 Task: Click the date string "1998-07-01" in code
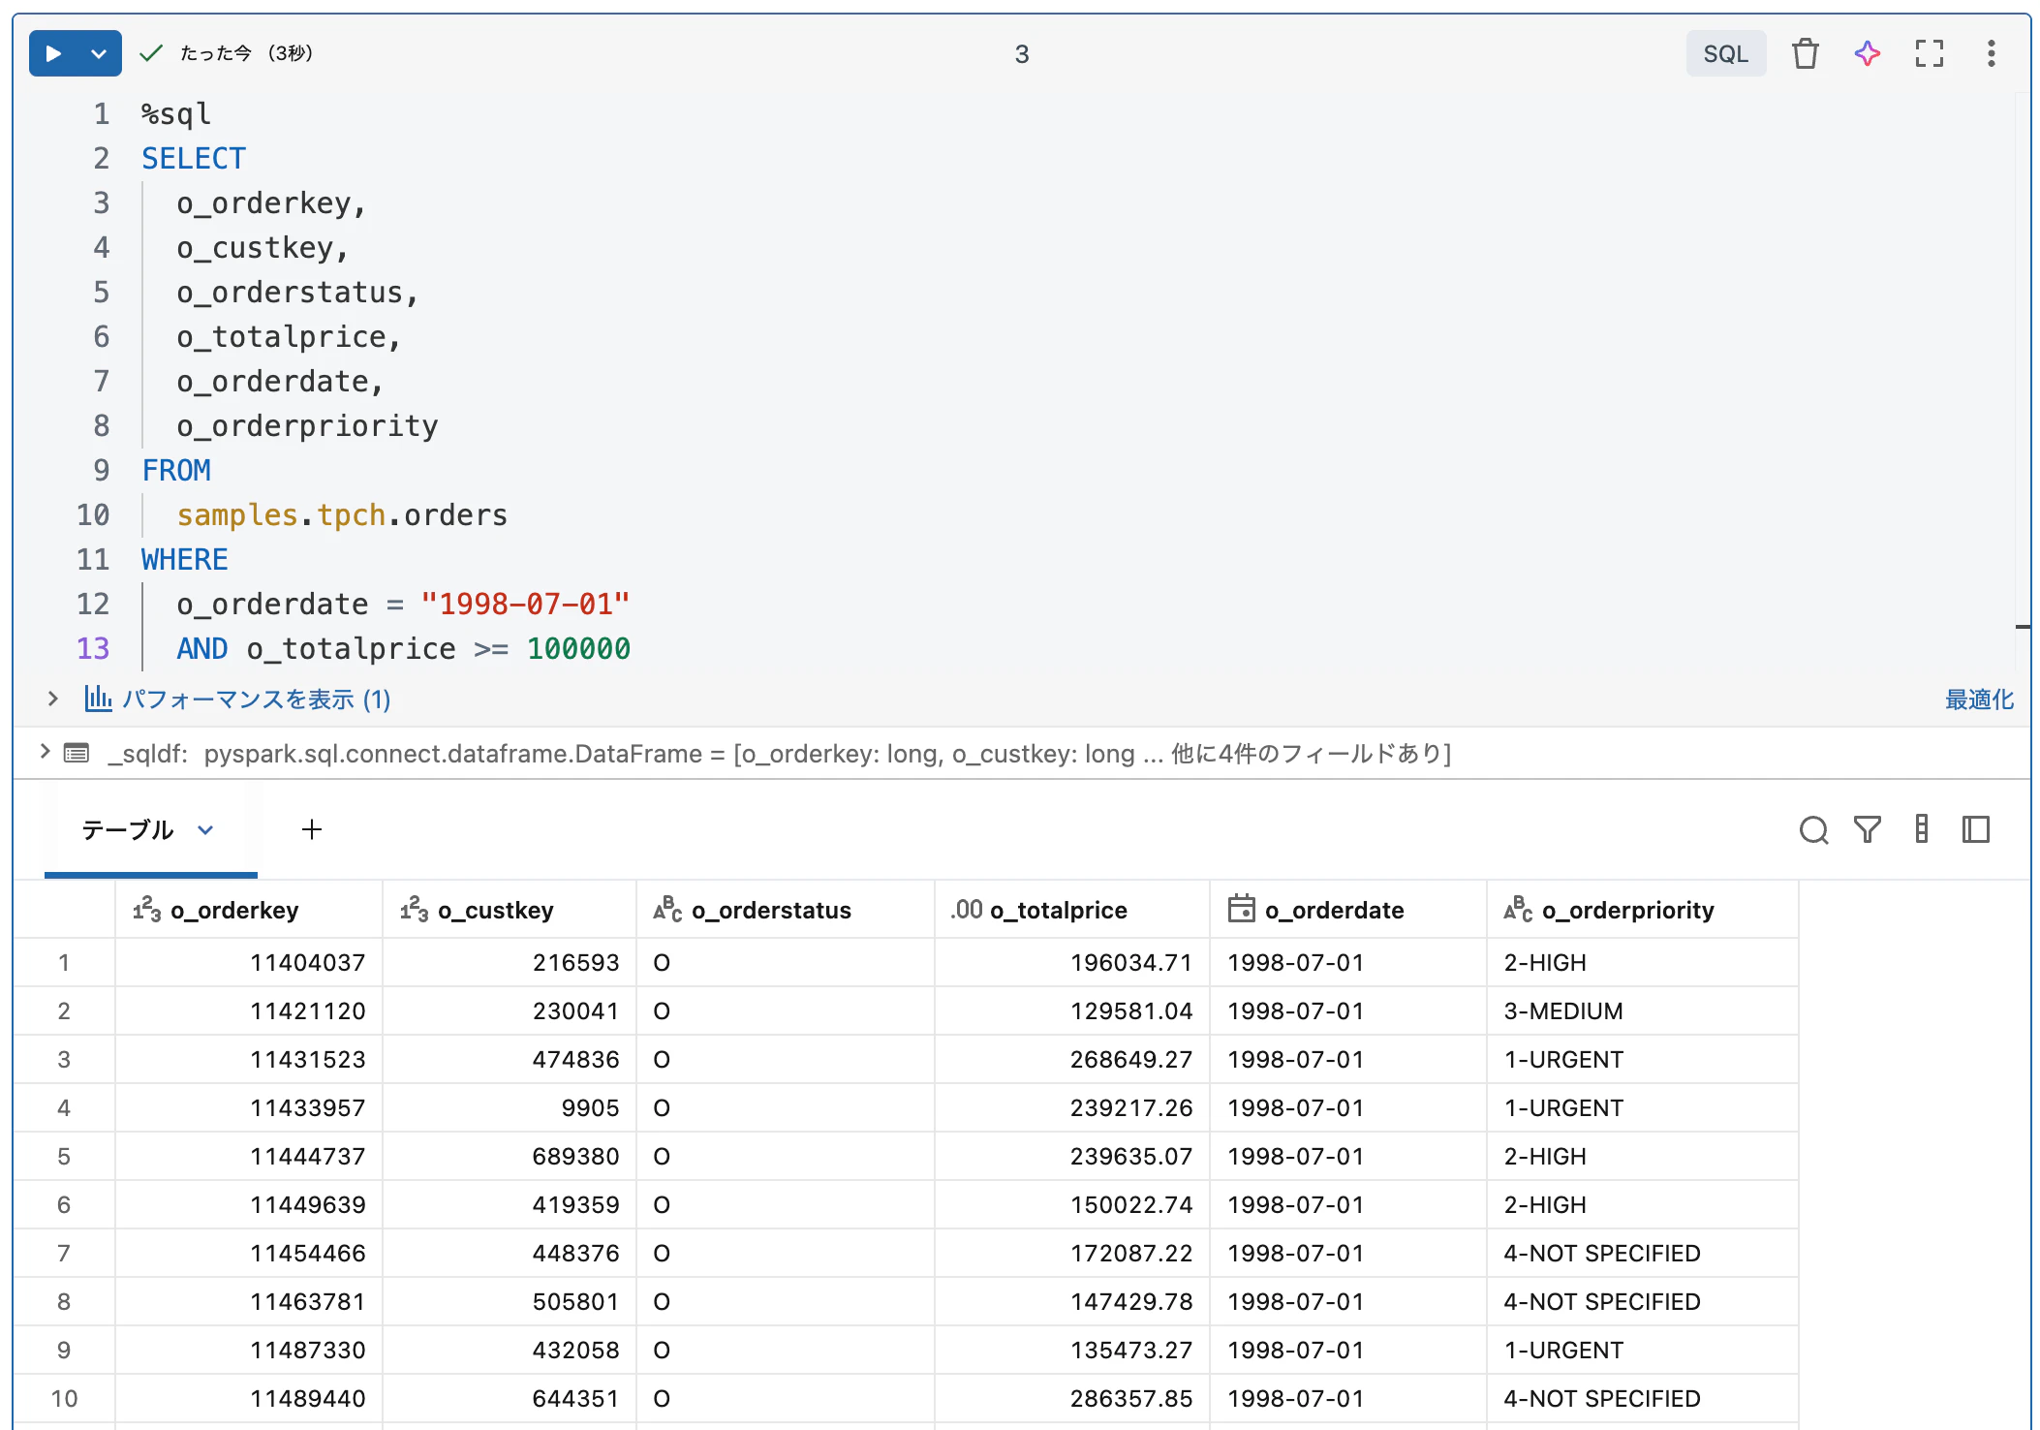coord(525,604)
